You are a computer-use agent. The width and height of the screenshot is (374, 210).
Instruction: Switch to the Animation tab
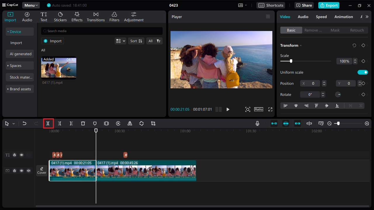point(344,17)
